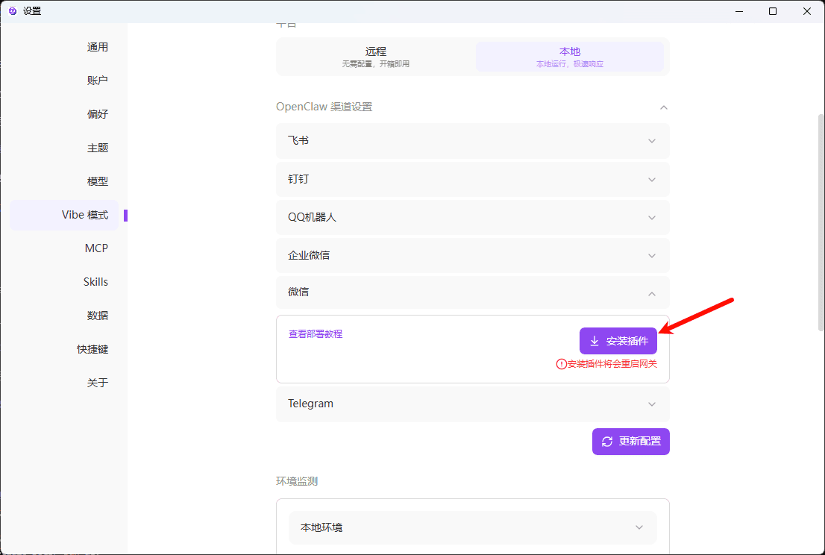Viewport: 825px width, 555px height.
Task: Open the 查看部署教程 link
Action: pos(316,334)
